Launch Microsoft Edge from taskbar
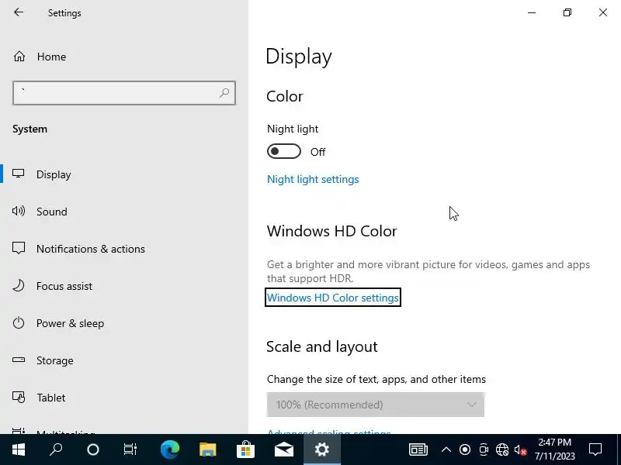Viewport: 621px width, 465px height. coord(170,449)
